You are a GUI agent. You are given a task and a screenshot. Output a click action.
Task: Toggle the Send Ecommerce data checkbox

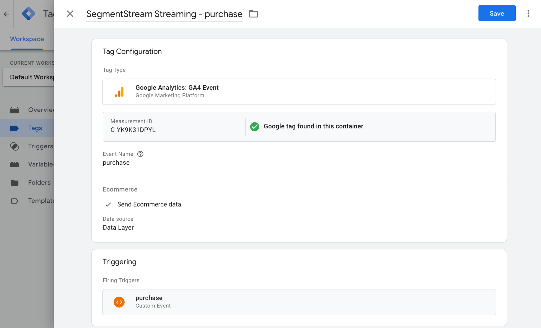[x=108, y=205]
